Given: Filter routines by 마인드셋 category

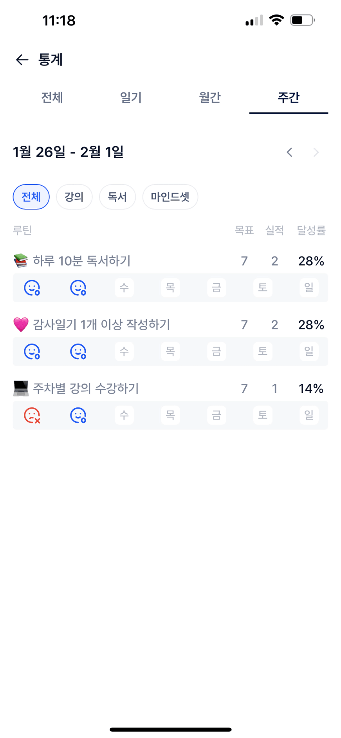Looking at the screenshot, I should 170,197.
